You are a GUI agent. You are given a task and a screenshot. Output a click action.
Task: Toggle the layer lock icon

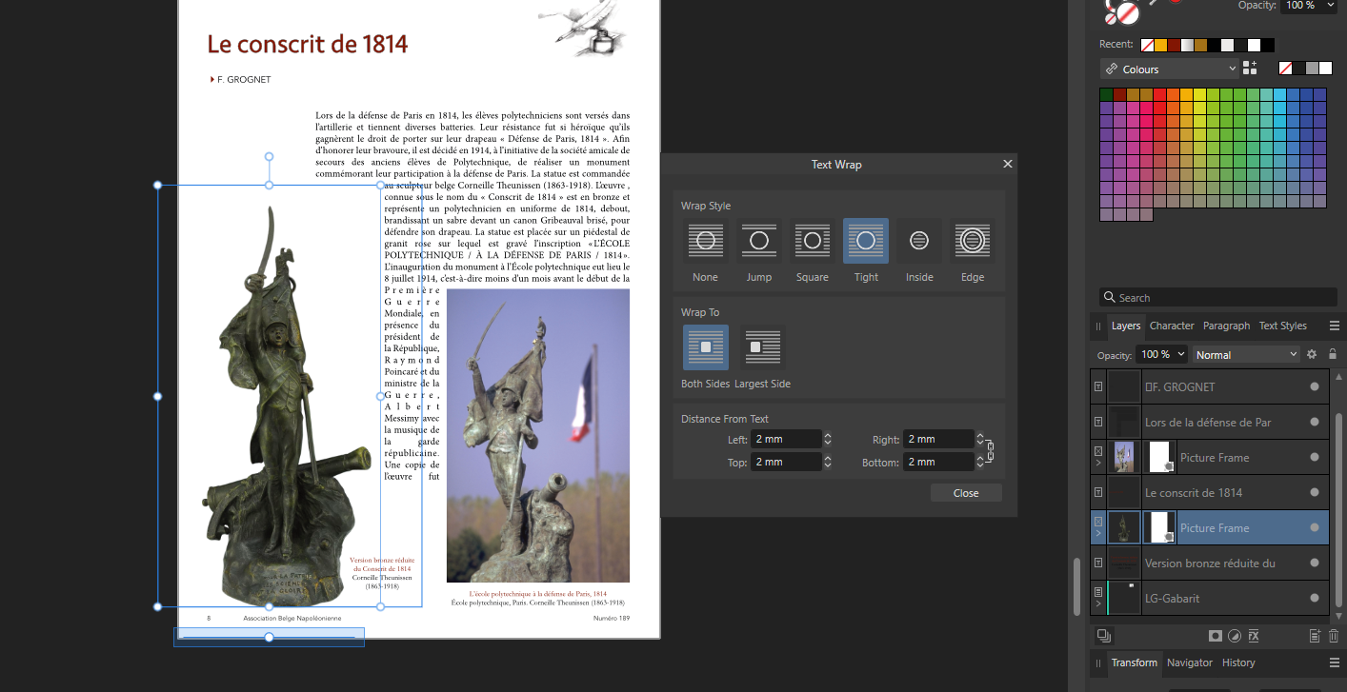(1333, 354)
